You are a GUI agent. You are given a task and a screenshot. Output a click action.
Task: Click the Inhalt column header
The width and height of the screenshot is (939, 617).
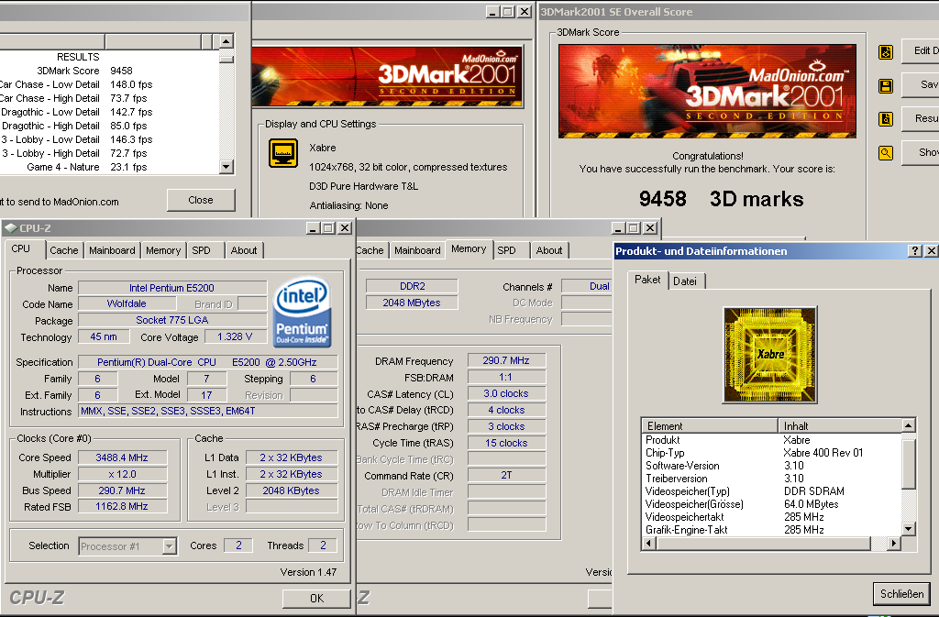840,425
